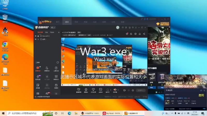Click the Windows taskbar search box
Screen dimensions: 207x116
30,113
